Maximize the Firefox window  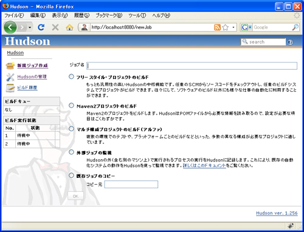[x=288, y=7]
